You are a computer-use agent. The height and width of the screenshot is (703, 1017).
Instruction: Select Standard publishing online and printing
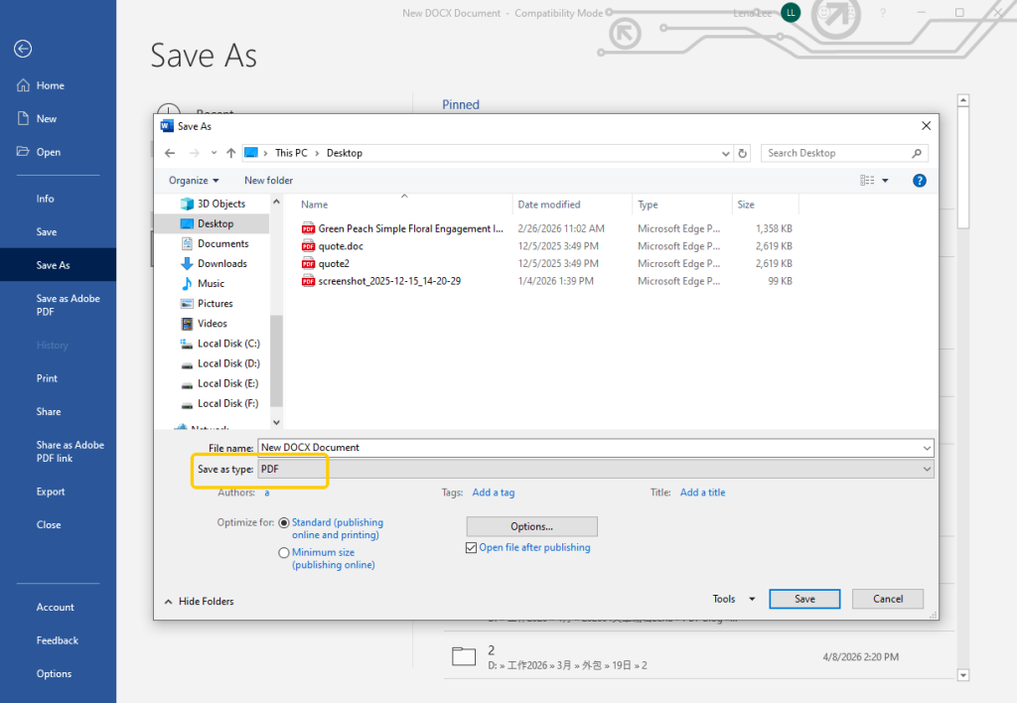click(x=284, y=522)
